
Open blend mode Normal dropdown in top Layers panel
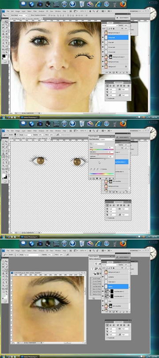pos(110,26)
